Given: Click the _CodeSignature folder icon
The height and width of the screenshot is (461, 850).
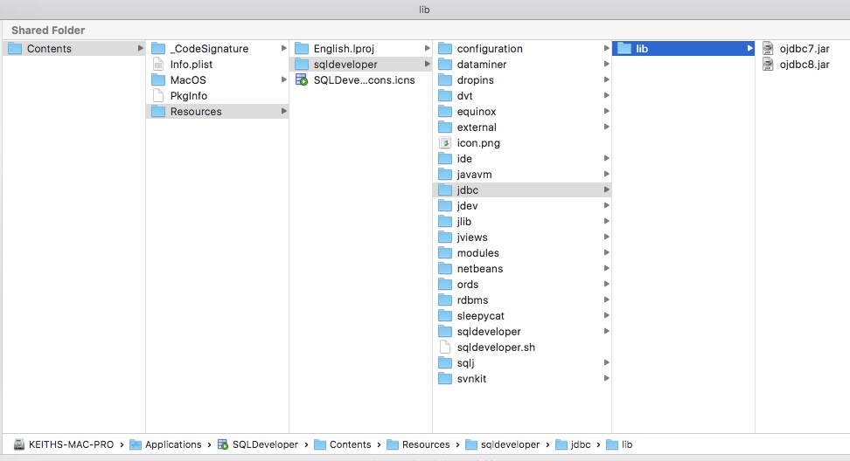Looking at the screenshot, I should tap(158, 49).
